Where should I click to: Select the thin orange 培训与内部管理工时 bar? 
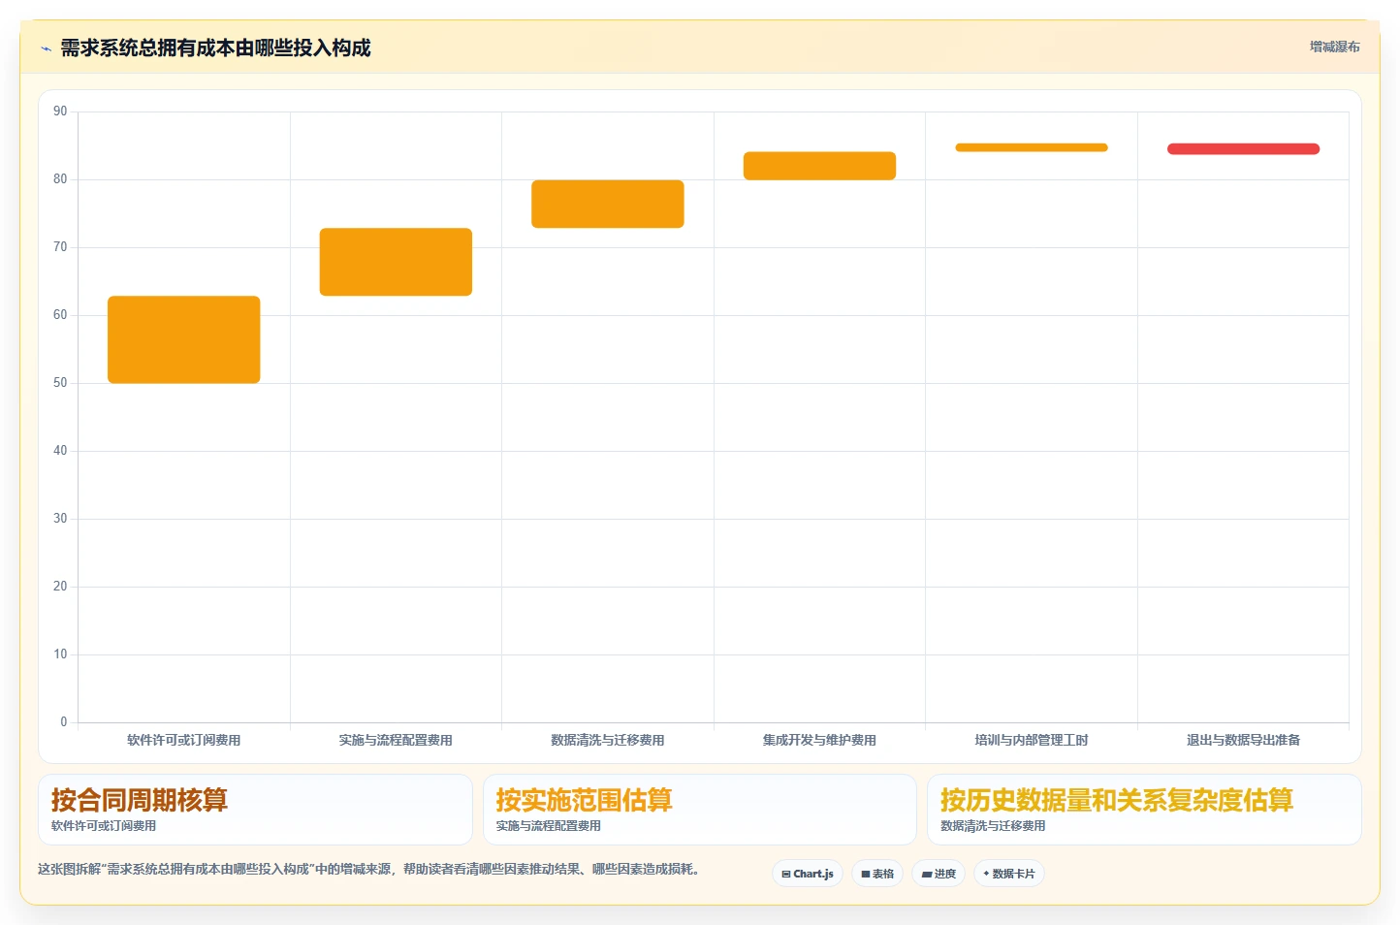click(x=1032, y=147)
